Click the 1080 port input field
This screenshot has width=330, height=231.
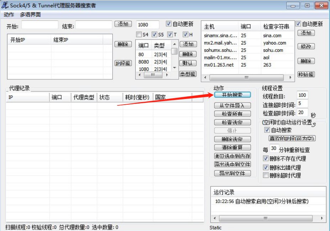click(x=148, y=24)
